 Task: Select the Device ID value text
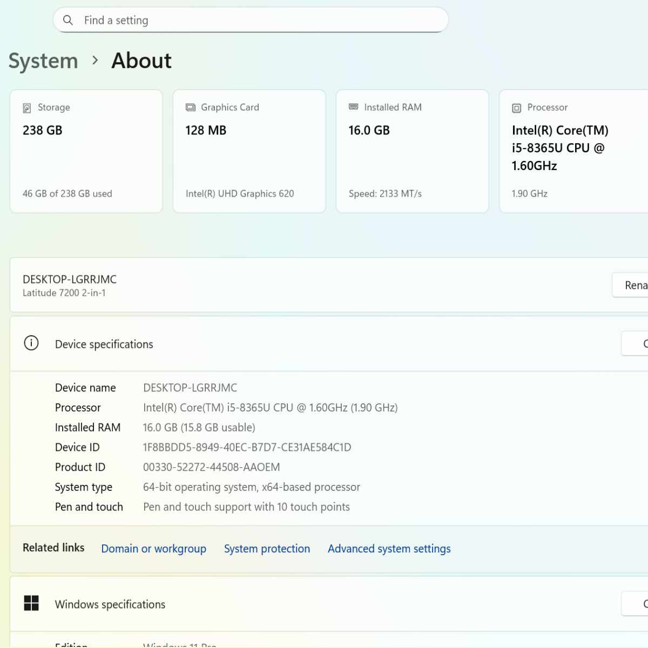click(247, 447)
